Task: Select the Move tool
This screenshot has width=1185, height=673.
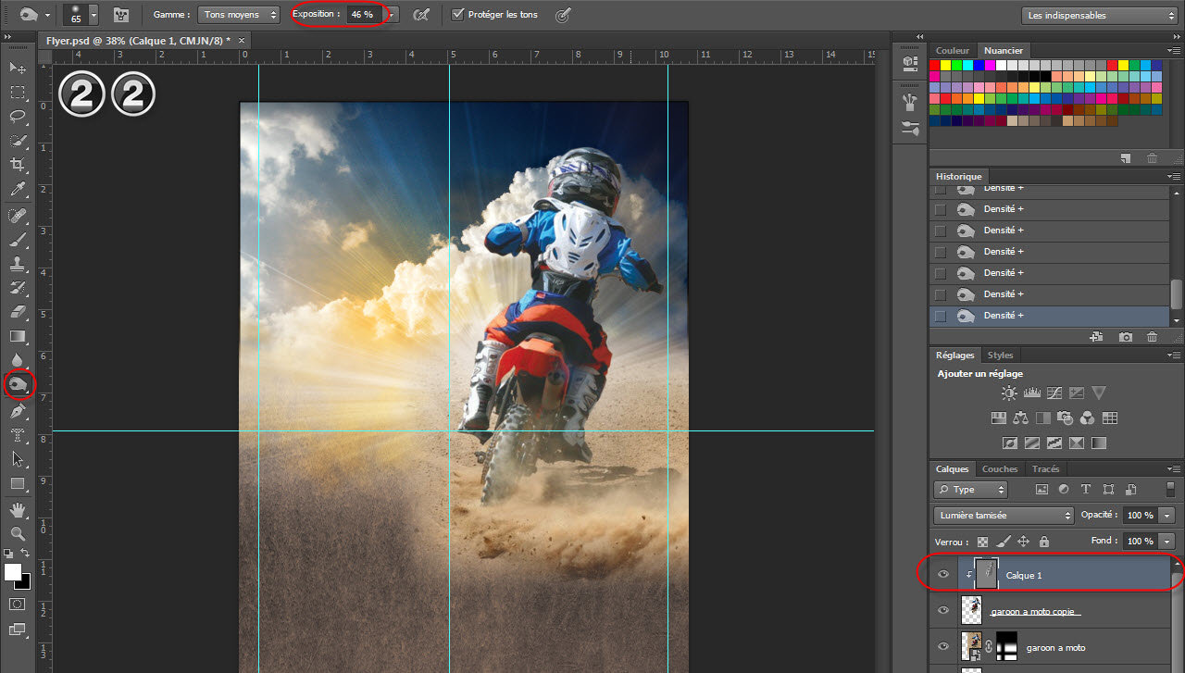Action: click(18, 69)
